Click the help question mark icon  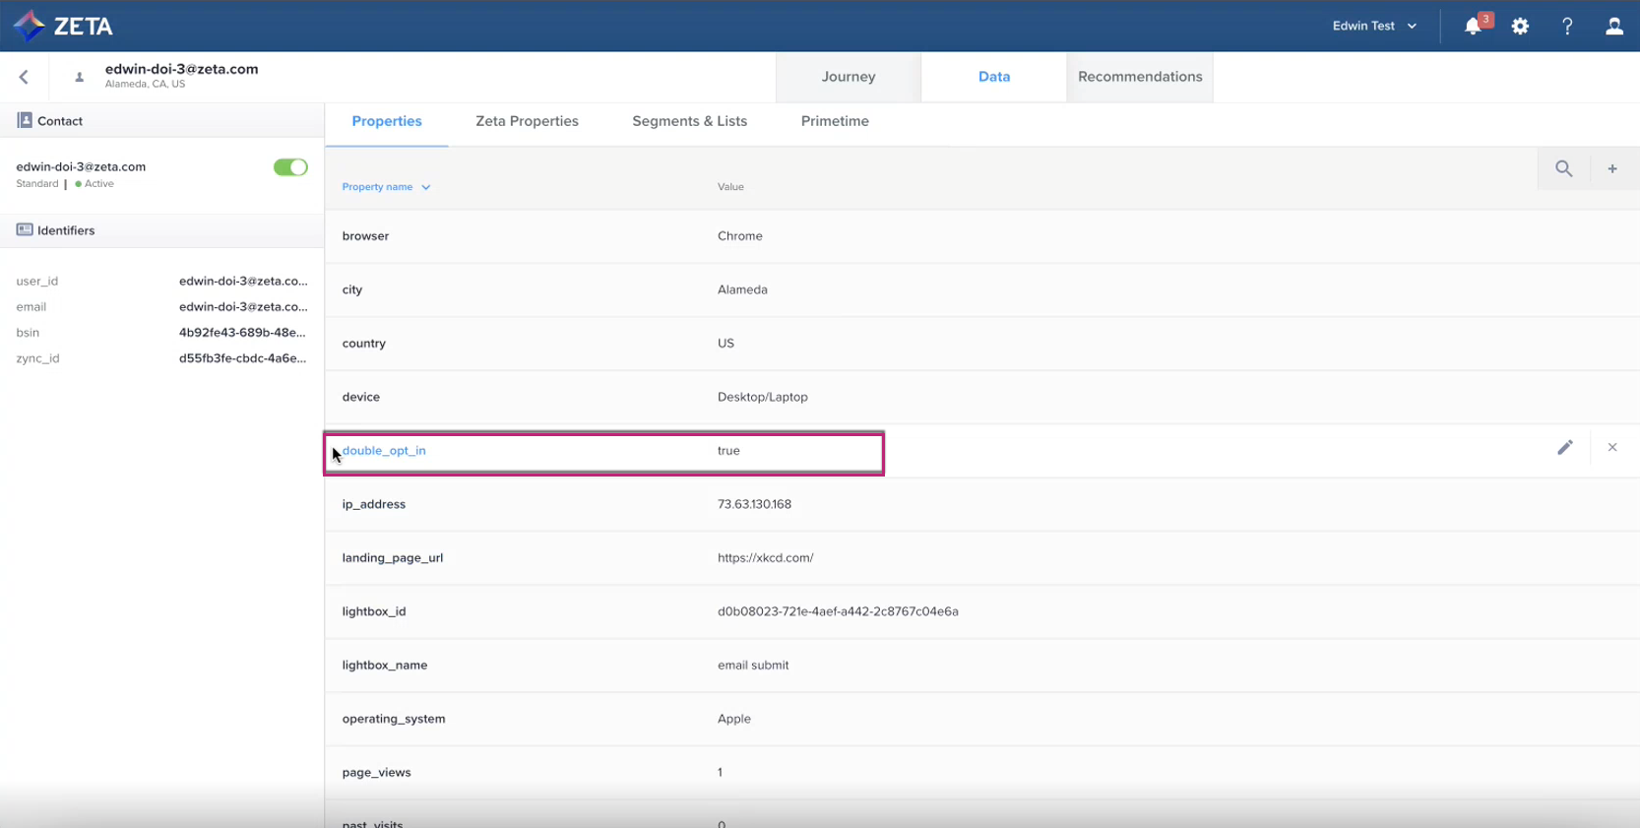[1567, 27]
